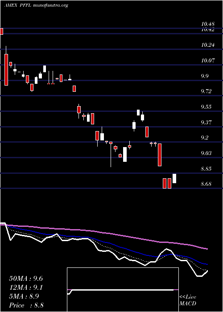Select the 10.48 price level label
This screenshot has width=223, height=312.
point(208,24)
